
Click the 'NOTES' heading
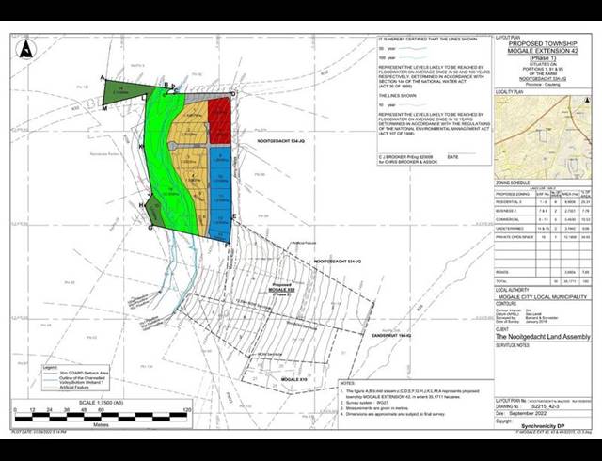pyautogui.click(x=348, y=384)
